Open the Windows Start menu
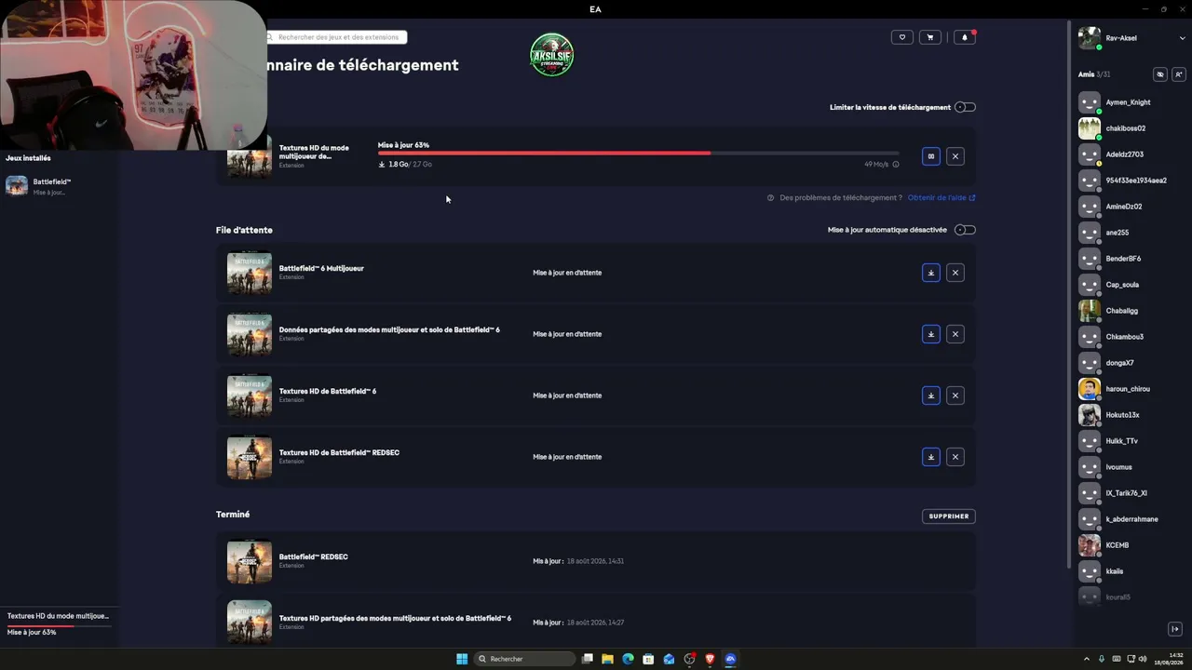 coord(462,659)
